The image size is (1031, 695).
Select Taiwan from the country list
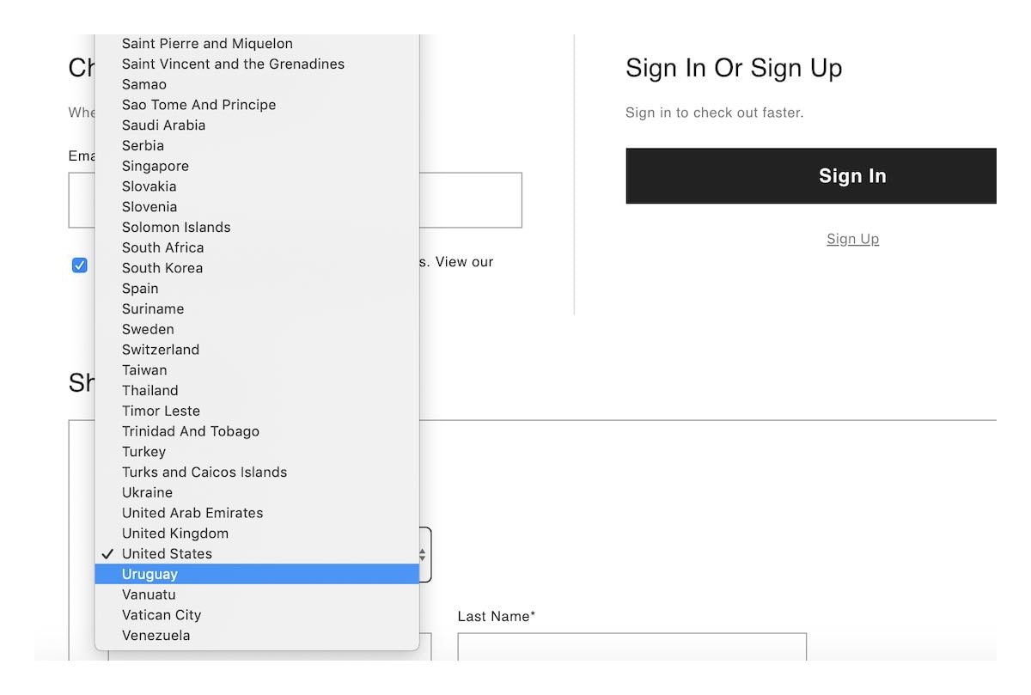coord(143,369)
